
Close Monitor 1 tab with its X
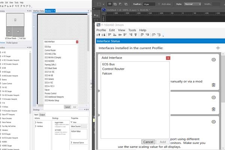54,11
